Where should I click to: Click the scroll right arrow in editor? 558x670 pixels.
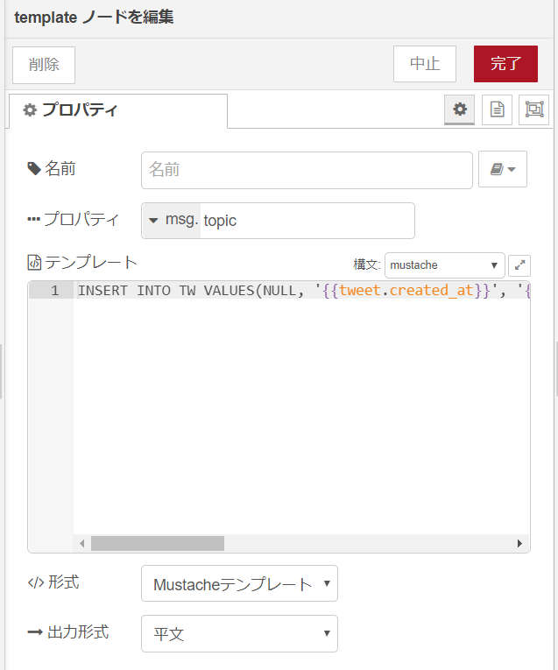[x=519, y=544]
